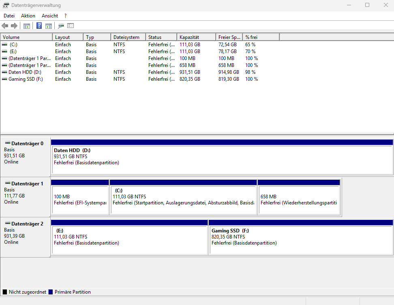Open the Ansicht menu
The image size is (394, 305).
[50, 15]
